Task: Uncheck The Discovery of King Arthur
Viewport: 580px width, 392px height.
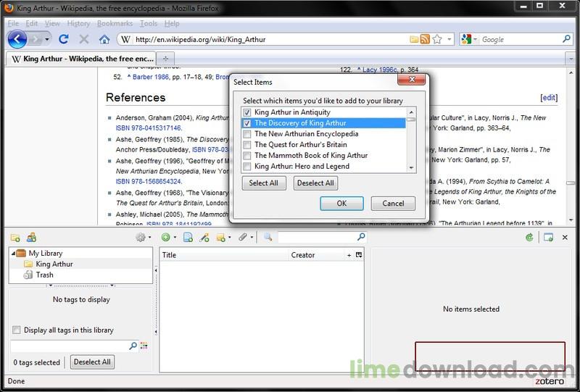Action: click(247, 122)
